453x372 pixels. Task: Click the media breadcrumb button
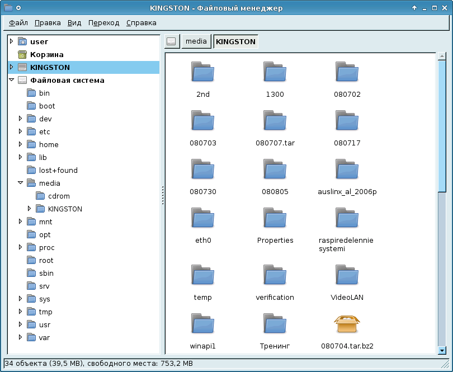(196, 41)
